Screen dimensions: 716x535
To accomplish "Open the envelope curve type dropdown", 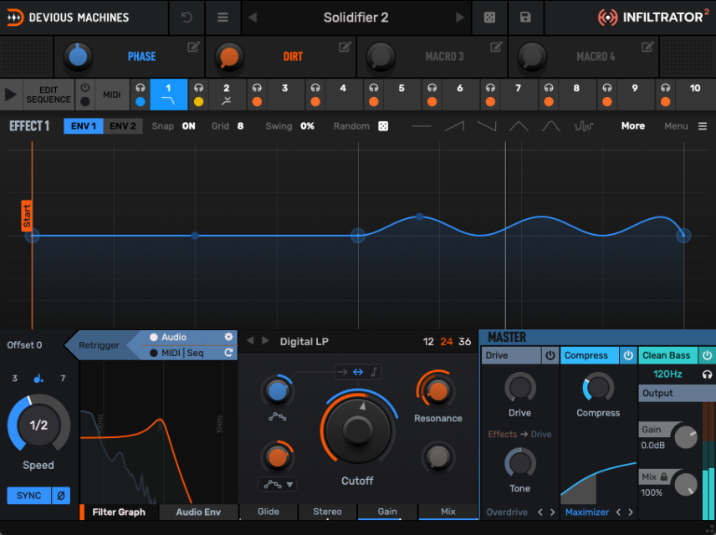I will 278,484.
